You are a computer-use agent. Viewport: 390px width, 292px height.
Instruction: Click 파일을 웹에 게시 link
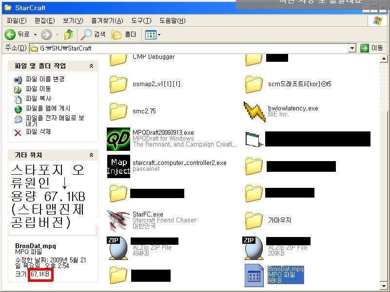click(x=48, y=108)
